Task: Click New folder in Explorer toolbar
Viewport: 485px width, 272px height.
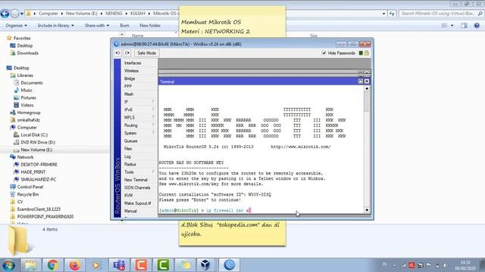Action: (x=150, y=26)
